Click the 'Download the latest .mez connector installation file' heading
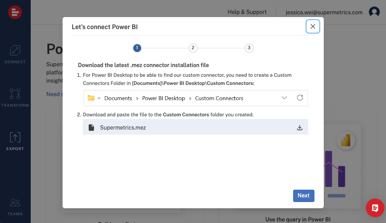 pyautogui.click(x=143, y=65)
